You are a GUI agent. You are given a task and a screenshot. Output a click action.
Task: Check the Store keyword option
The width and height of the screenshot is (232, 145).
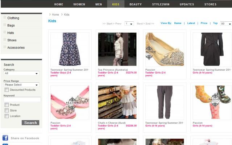pos(7,111)
